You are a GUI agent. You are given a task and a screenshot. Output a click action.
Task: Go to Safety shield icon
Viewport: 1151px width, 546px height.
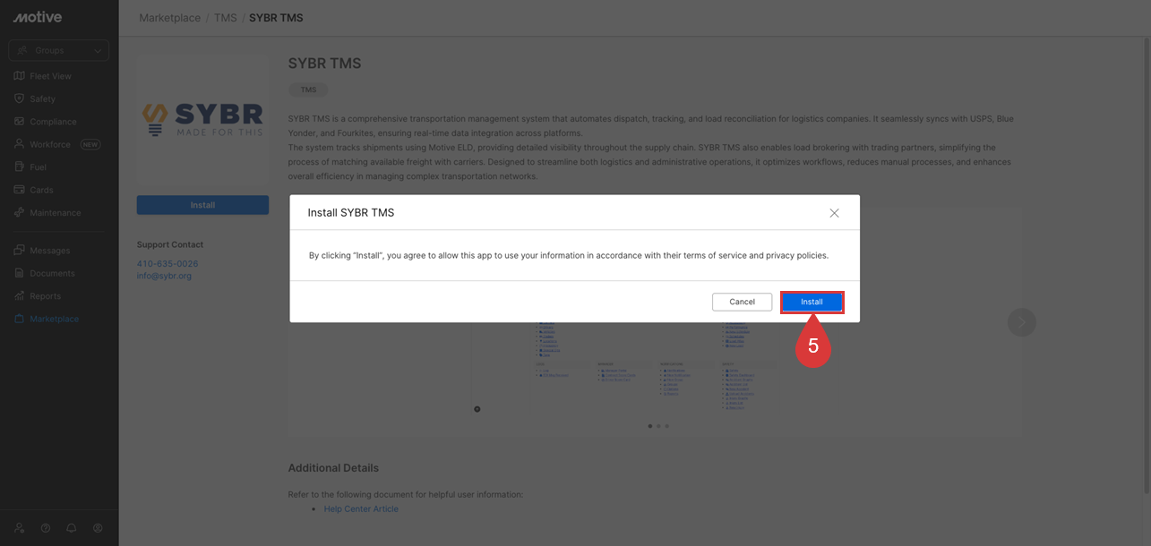tap(20, 98)
